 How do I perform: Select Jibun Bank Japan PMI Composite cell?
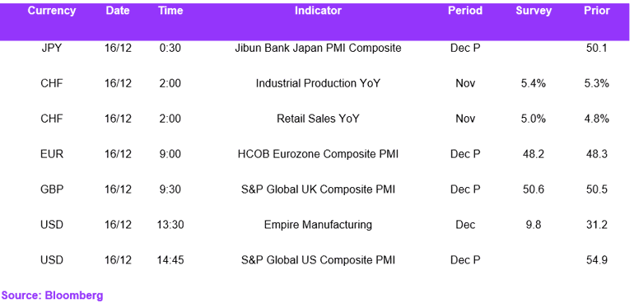coord(318,48)
